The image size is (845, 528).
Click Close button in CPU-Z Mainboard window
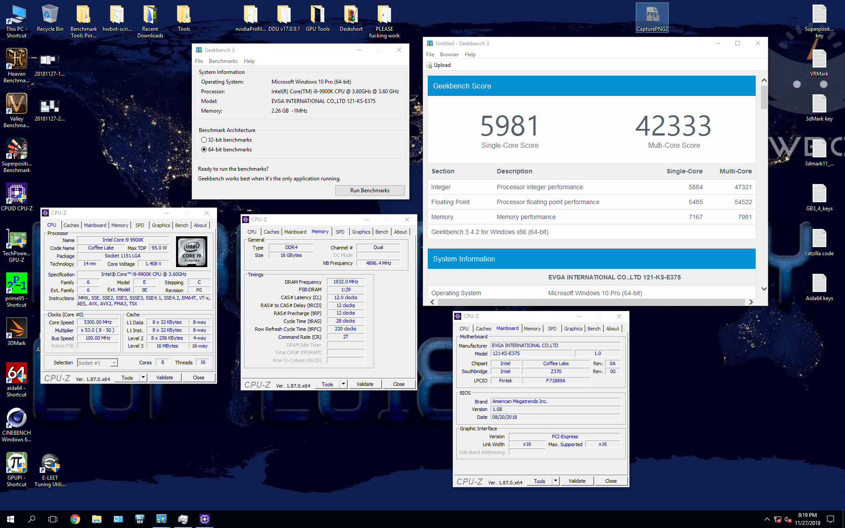pos(611,481)
